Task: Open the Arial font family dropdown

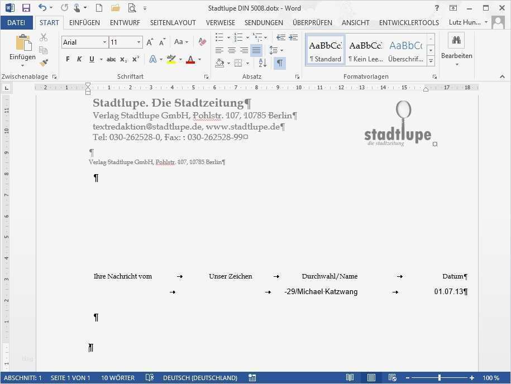Action: click(104, 42)
